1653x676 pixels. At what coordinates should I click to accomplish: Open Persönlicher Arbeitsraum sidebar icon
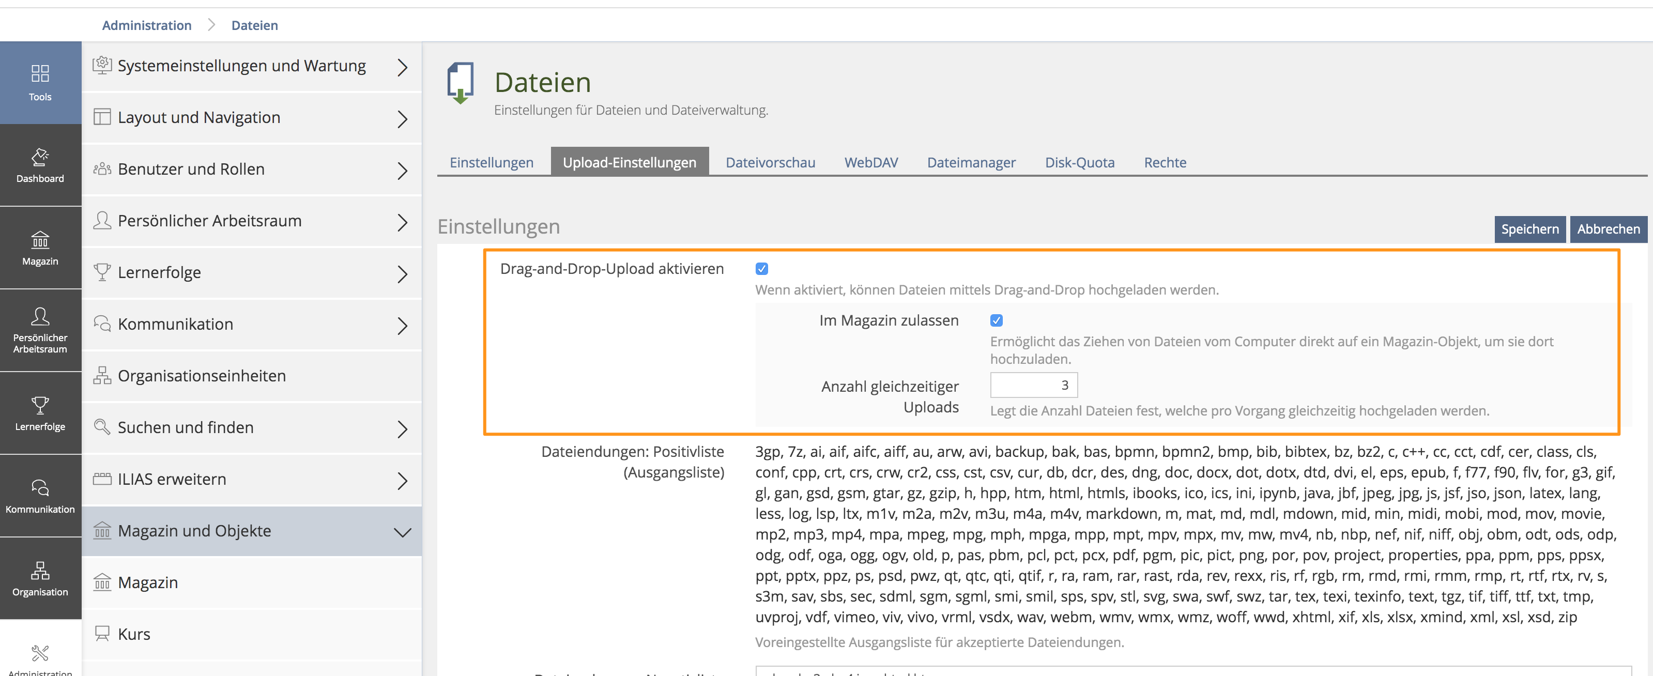tap(40, 330)
